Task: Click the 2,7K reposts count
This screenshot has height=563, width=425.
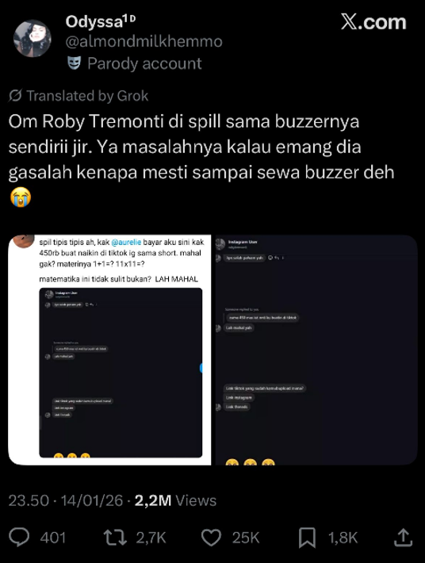Action: 151,538
